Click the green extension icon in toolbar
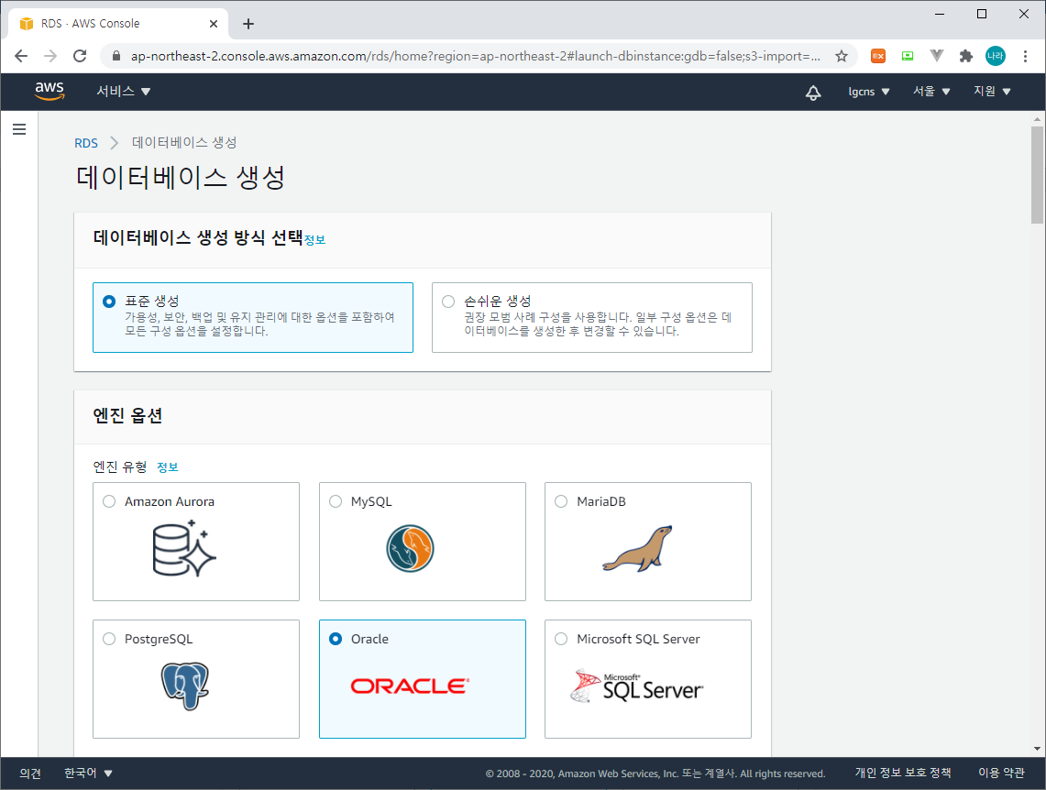Image resolution: width=1046 pixels, height=790 pixels. [908, 56]
